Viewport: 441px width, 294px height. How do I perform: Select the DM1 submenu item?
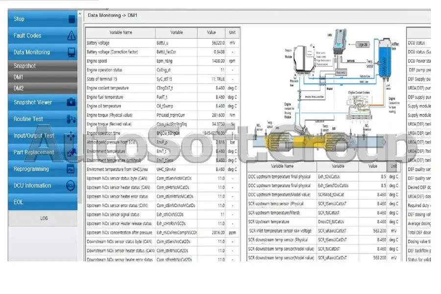[x=43, y=77]
